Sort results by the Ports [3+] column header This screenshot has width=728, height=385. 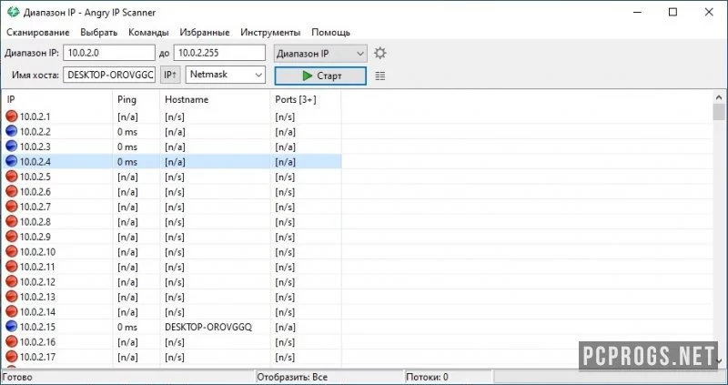pyautogui.click(x=306, y=99)
